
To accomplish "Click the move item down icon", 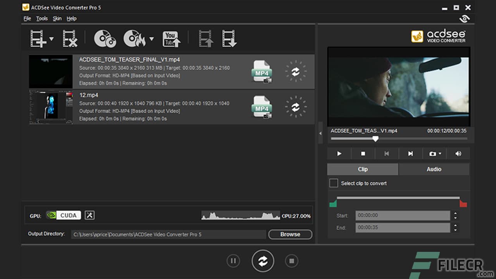I will [x=229, y=38].
